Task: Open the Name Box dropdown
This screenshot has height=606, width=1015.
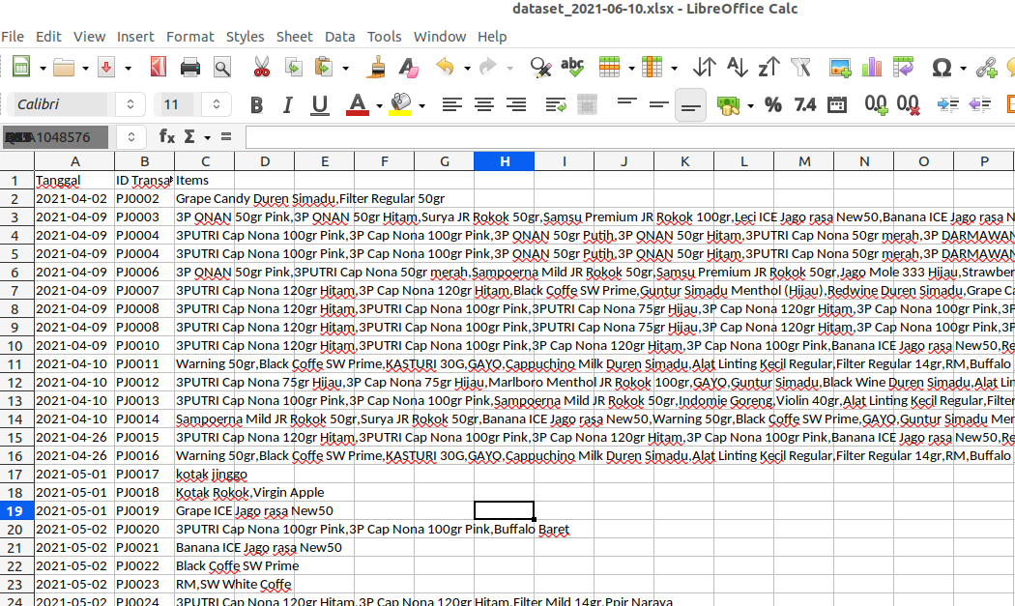Action: (x=130, y=136)
